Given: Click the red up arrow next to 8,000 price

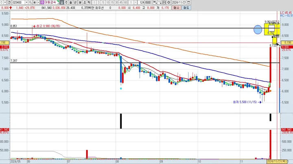Looking at the screenshot, I should (11, 8).
